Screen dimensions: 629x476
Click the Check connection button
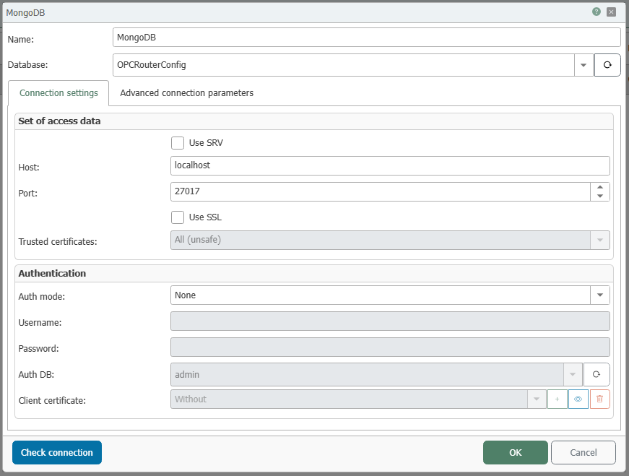coord(57,452)
